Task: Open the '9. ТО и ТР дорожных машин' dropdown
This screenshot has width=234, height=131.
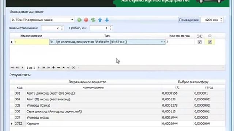Action: coord(72,20)
